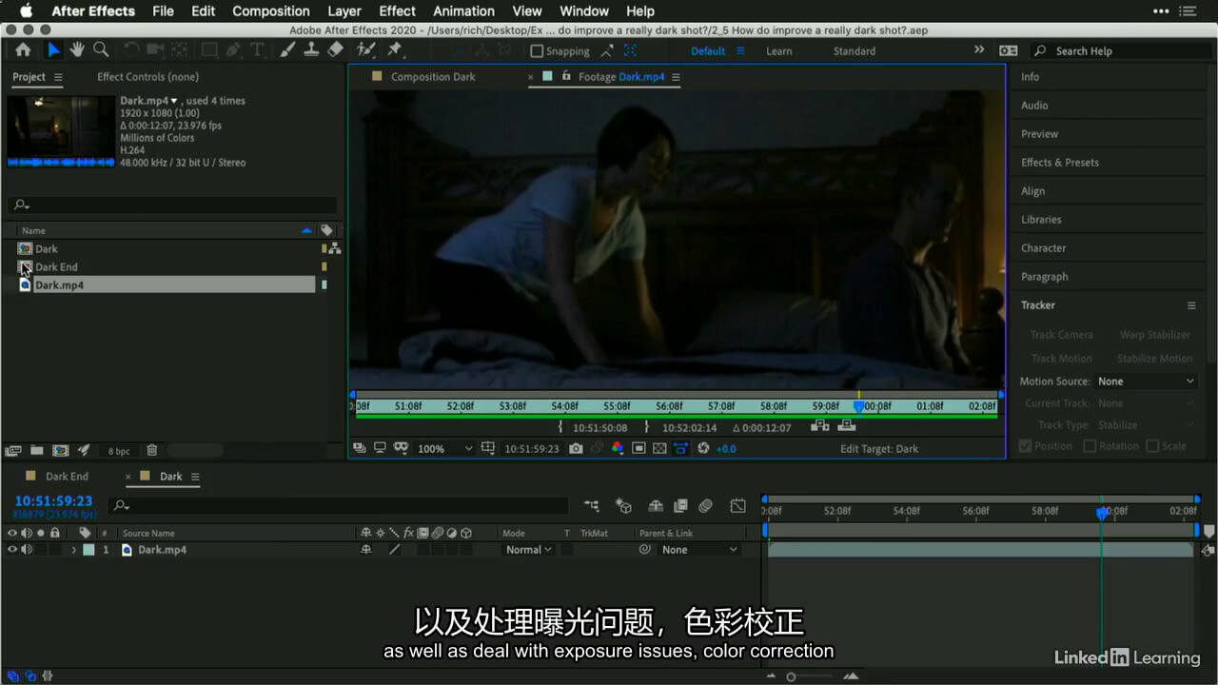Screen dimensions: 1218x685
Task: Adjust the +0.0 exposure value
Action: pos(726,448)
